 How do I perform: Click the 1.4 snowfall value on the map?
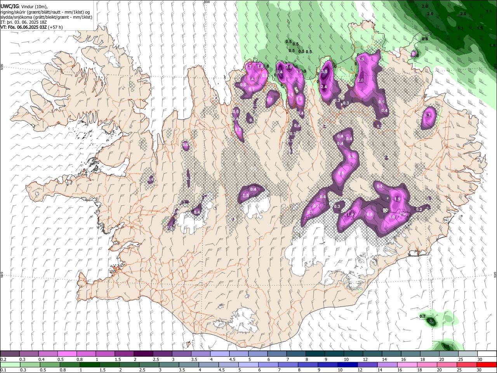pyautogui.click(x=251, y=79)
